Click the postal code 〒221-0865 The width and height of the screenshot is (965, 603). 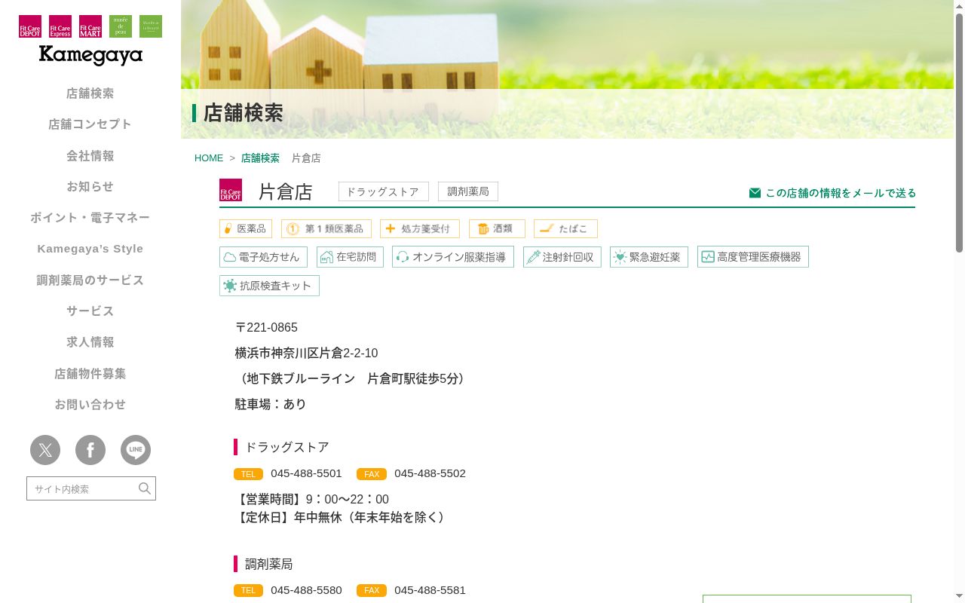pos(266,328)
